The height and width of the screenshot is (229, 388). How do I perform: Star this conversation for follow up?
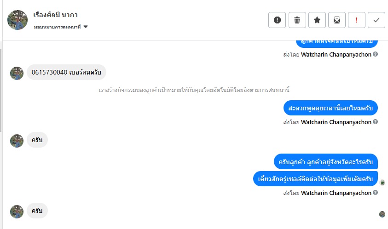(x=317, y=20)
